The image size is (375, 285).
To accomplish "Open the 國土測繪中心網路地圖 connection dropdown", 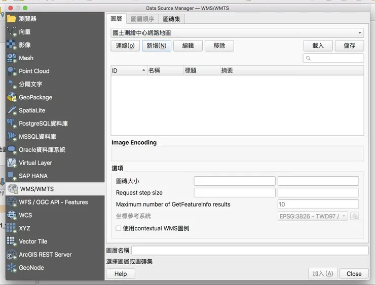I will (237, 33).
